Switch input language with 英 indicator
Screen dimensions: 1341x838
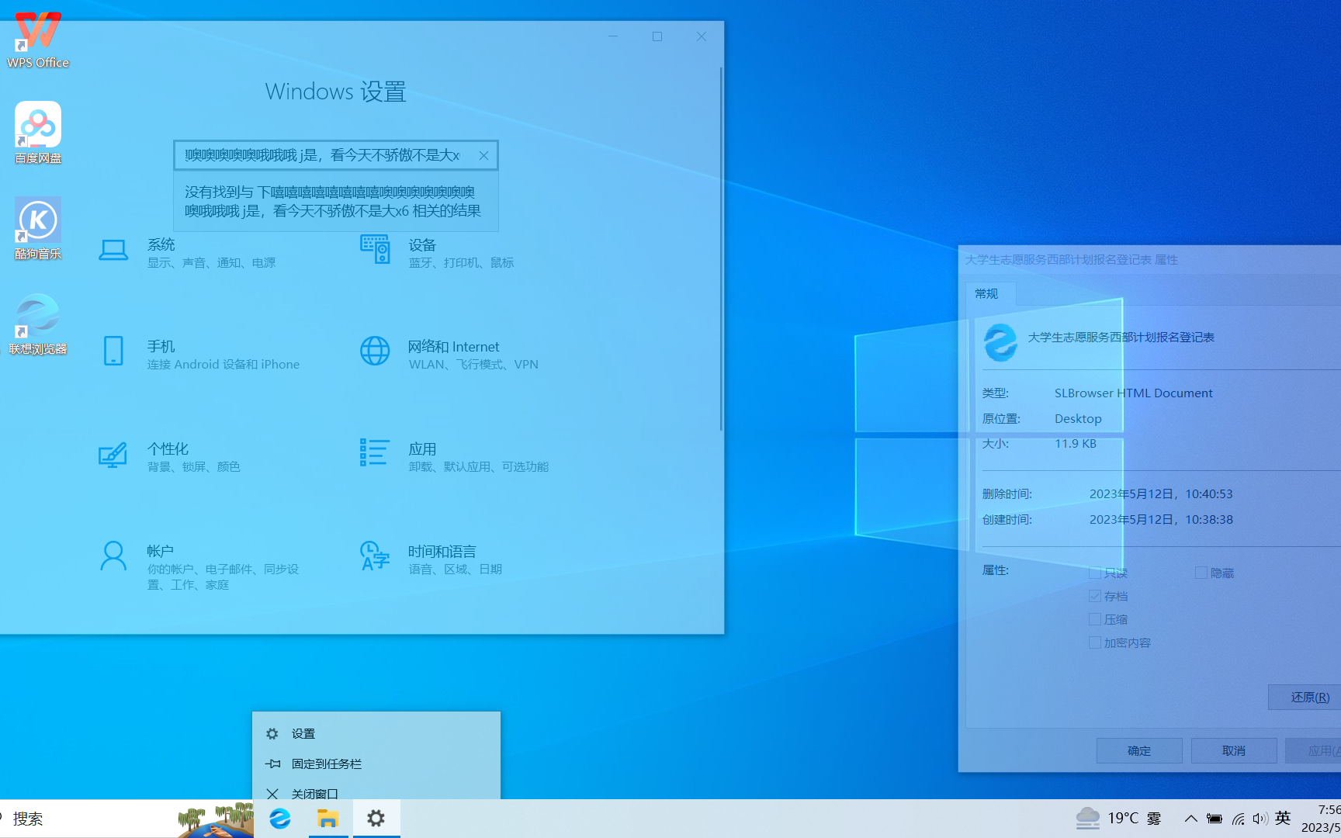point(1283,818)
